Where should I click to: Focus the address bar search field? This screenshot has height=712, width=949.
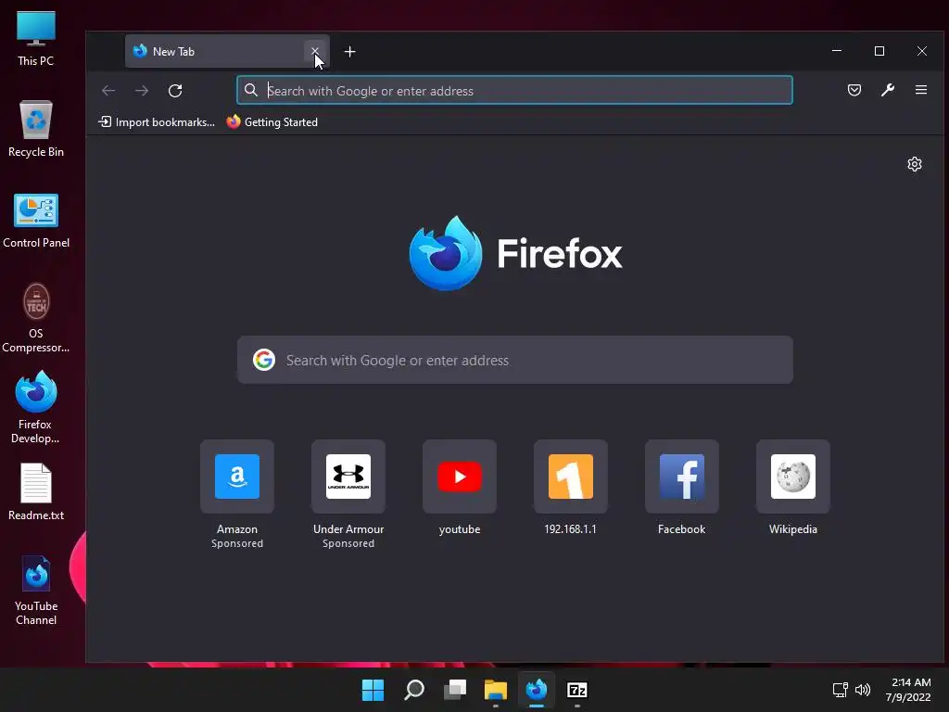coord(514,90)
